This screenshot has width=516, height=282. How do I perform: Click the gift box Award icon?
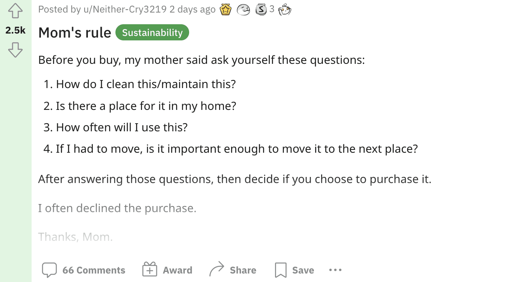[150, 269]
